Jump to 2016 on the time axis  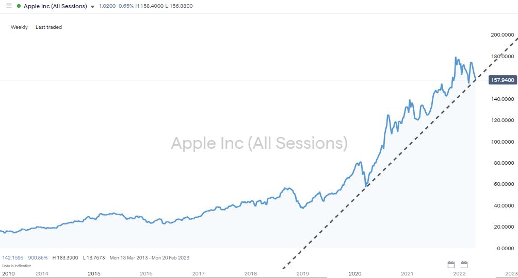click(146, 273)
